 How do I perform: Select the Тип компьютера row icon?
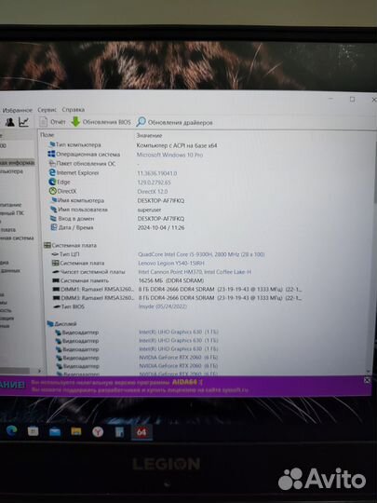coord(51,144)
